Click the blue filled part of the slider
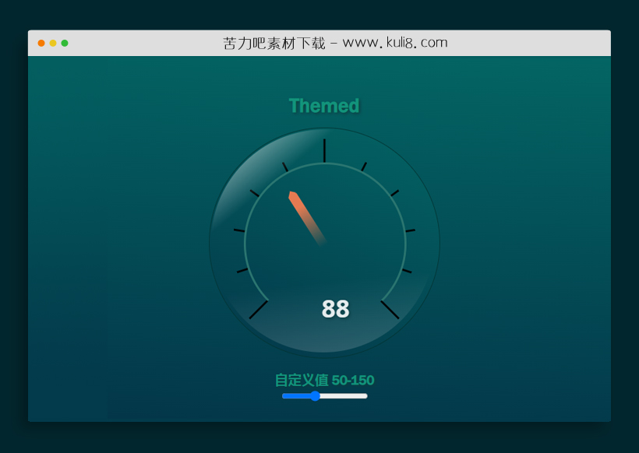639x453 pixels. pyautogui.click(x=296, y=396)
